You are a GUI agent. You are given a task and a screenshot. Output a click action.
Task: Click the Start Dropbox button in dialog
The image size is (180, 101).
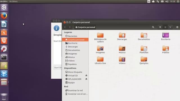tap(58, 68)
